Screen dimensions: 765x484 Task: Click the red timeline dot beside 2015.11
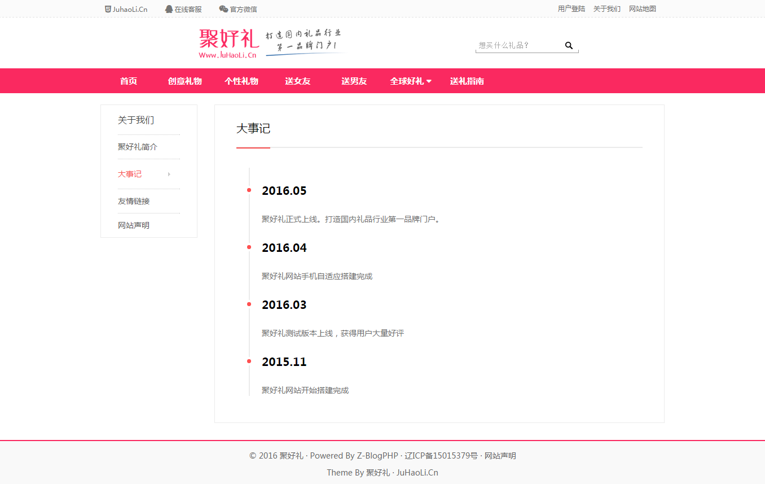[249, 360]
